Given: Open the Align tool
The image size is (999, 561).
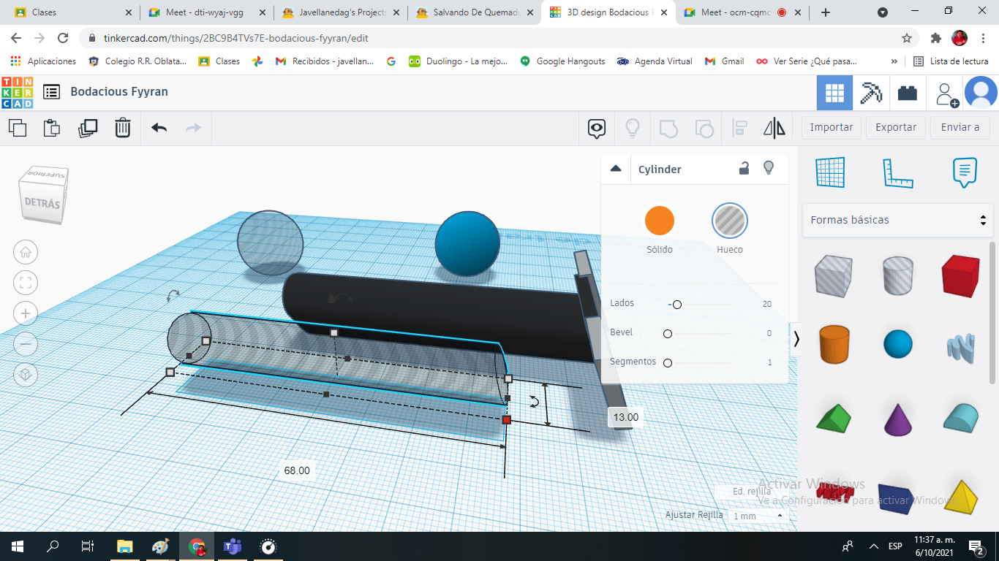Looking at the screenshot, I should [x=739, y=129].
